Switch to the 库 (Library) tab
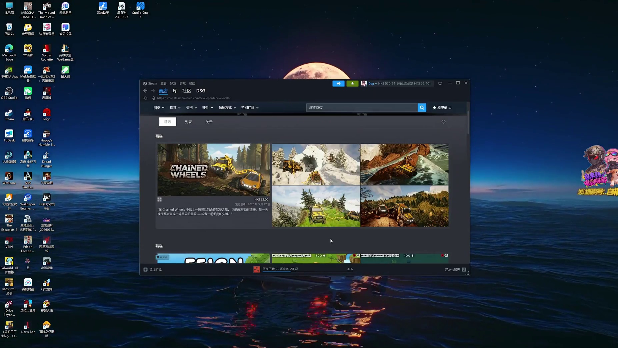The height and width of the screenshot is (348, 618). 175,91
